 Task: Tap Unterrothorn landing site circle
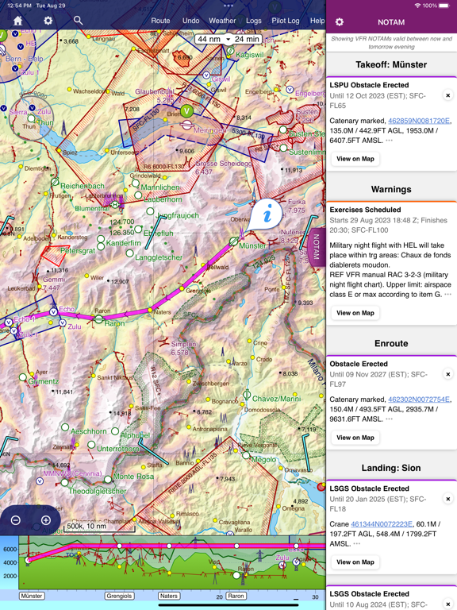[x=91, y=444]
